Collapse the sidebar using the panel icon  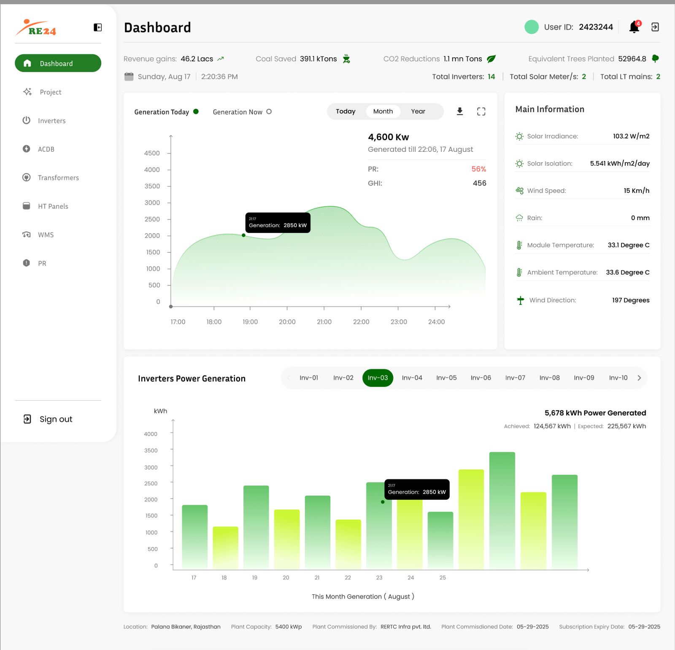click(97, 27)
